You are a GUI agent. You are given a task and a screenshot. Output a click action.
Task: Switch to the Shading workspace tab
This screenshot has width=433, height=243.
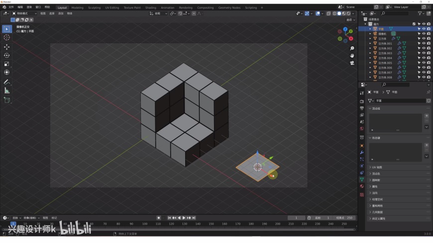tap(150, 7)
